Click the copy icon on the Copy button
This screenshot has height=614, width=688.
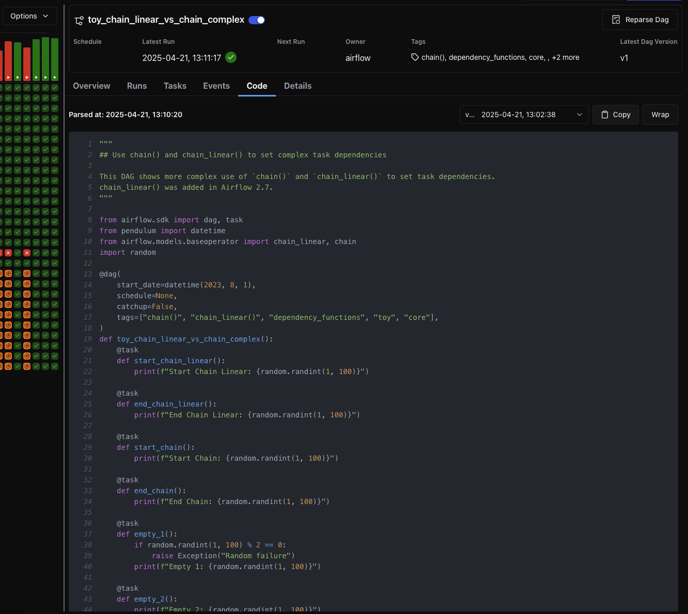point(604,115)
